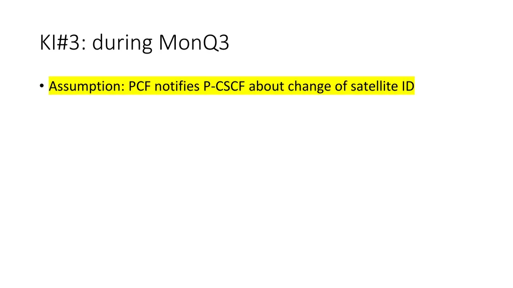This screenshot has height=288, width=513.
Task: Click the slide title "KI#3: during MonQ3"
Action: (x=134, y=42)
